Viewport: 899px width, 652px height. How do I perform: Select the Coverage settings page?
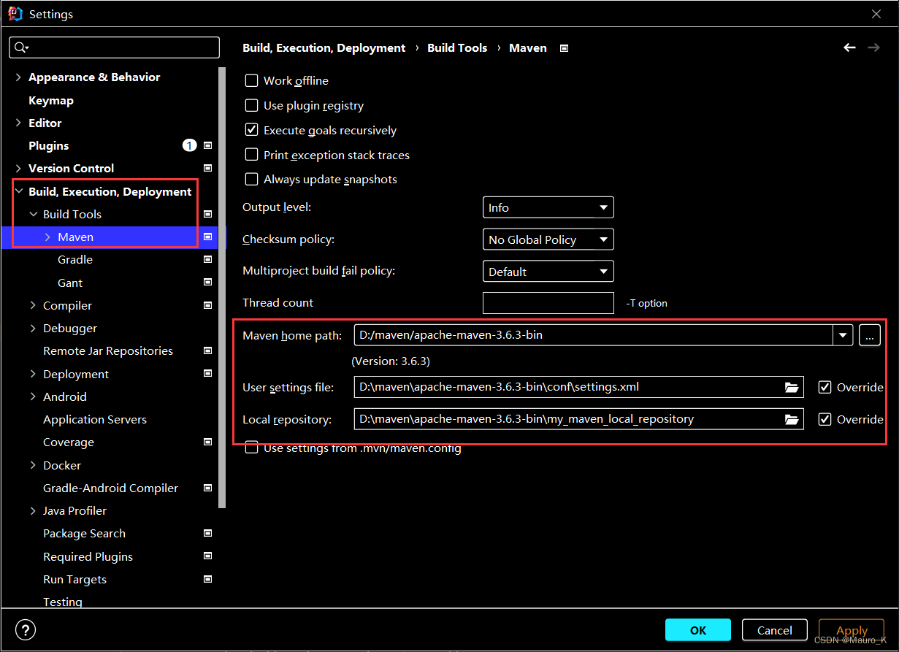(x=69, y=442)
